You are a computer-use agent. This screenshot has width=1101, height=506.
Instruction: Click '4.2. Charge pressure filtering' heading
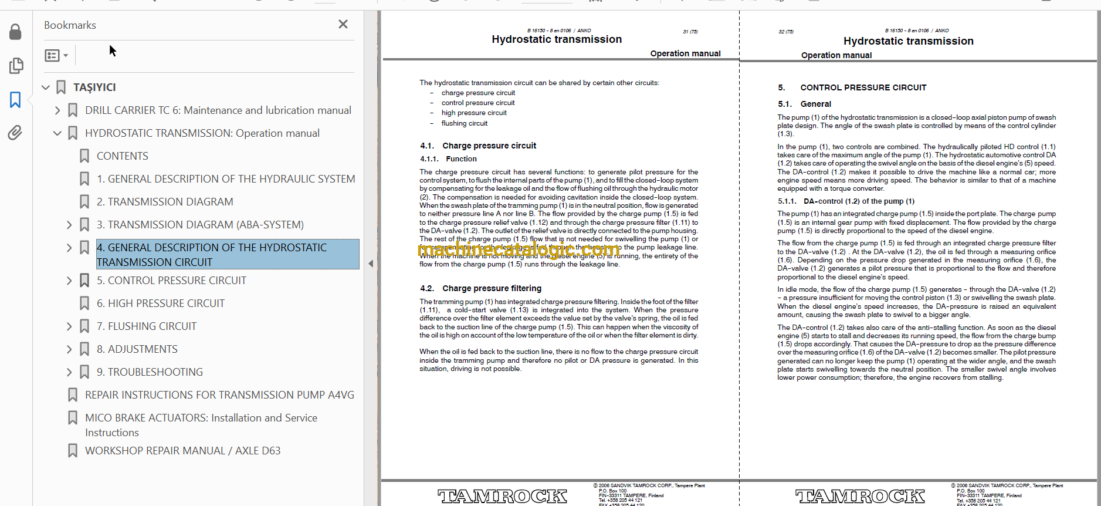point(480,288)
